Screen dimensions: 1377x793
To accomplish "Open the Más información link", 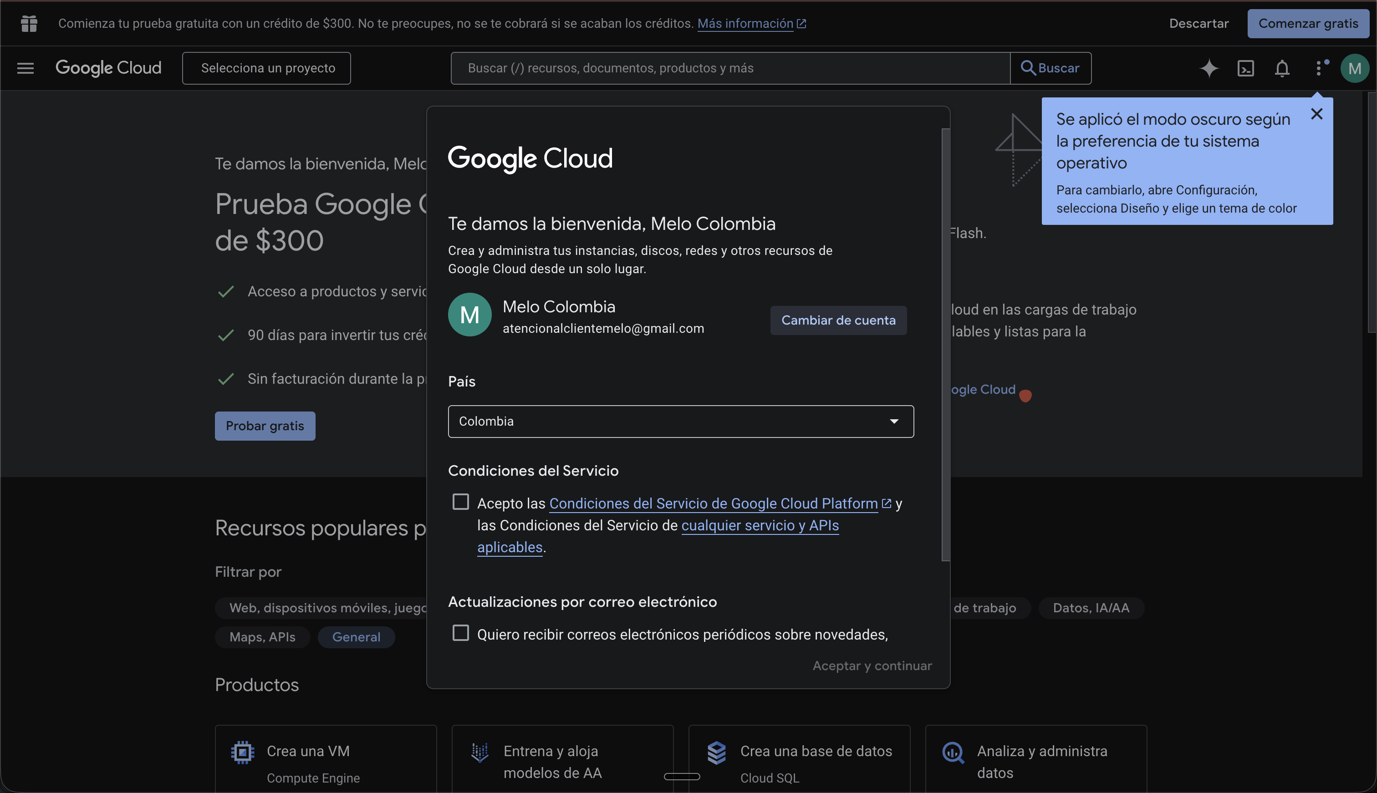I will 746,23.
